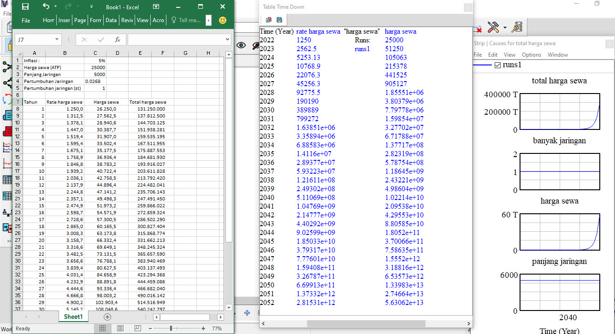615x334 pixels.
Task: Click the Excel horizontal scrollbar thumb
Action: tap(184, 317)
